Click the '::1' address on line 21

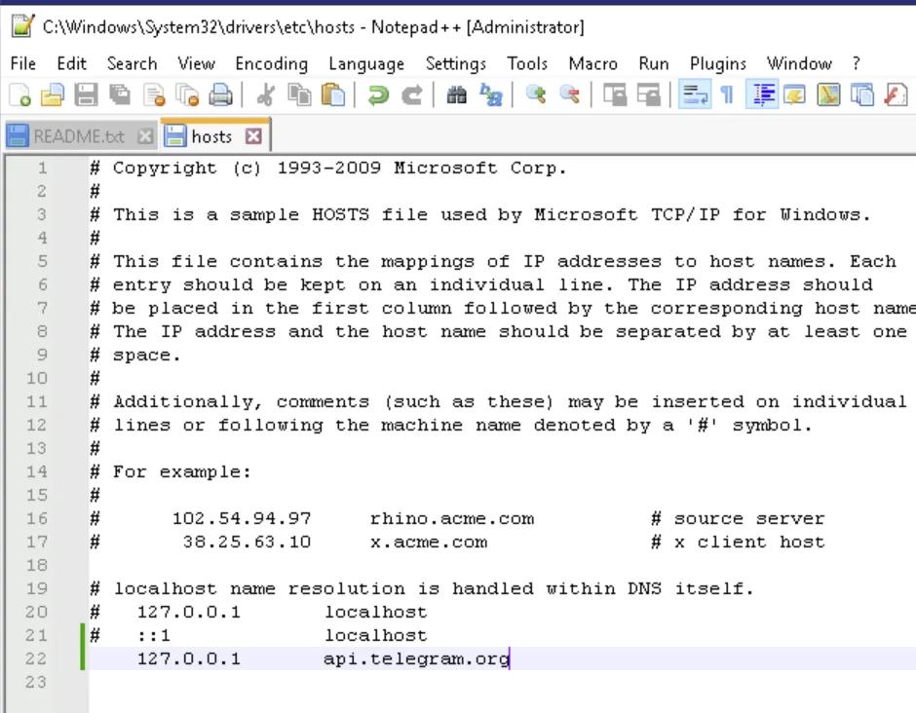(x=154, y=635)
